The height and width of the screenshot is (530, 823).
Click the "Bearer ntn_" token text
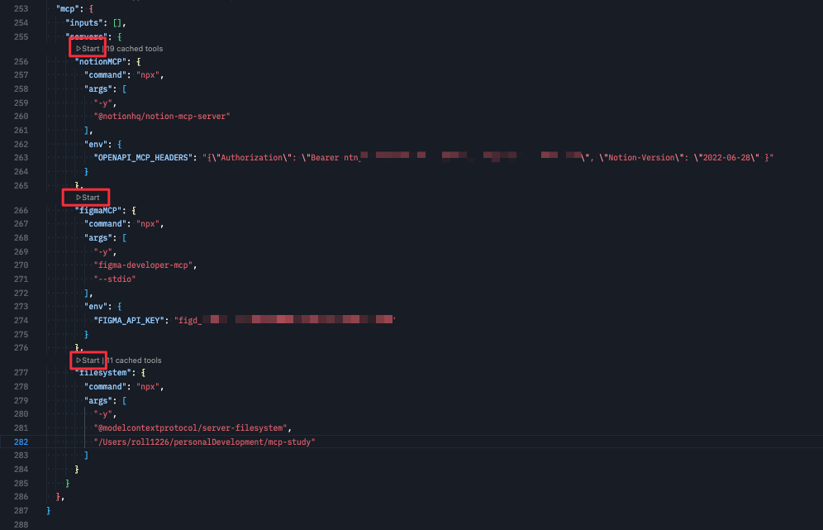point(335,158)
